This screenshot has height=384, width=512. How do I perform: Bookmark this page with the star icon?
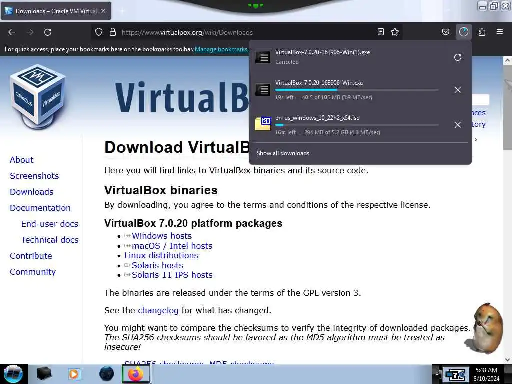point(395,32)
